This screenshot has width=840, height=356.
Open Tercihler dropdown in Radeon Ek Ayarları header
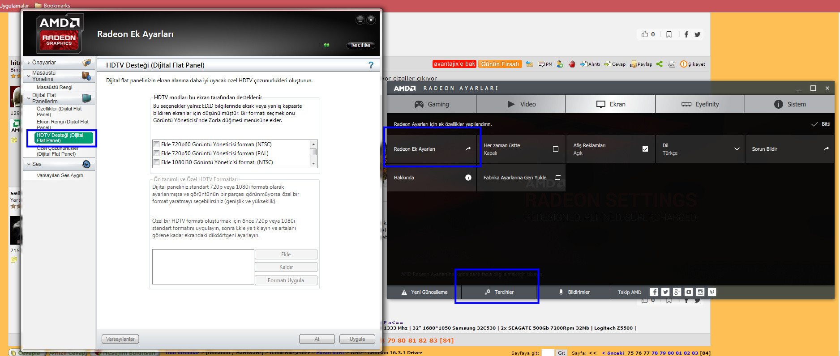pos(360,45)
